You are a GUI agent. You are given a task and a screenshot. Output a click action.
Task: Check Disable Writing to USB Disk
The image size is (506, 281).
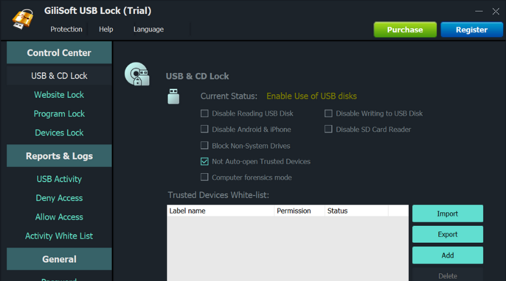328,114
